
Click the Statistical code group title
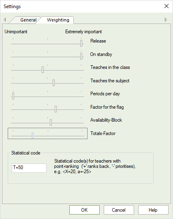click(26, 153)
